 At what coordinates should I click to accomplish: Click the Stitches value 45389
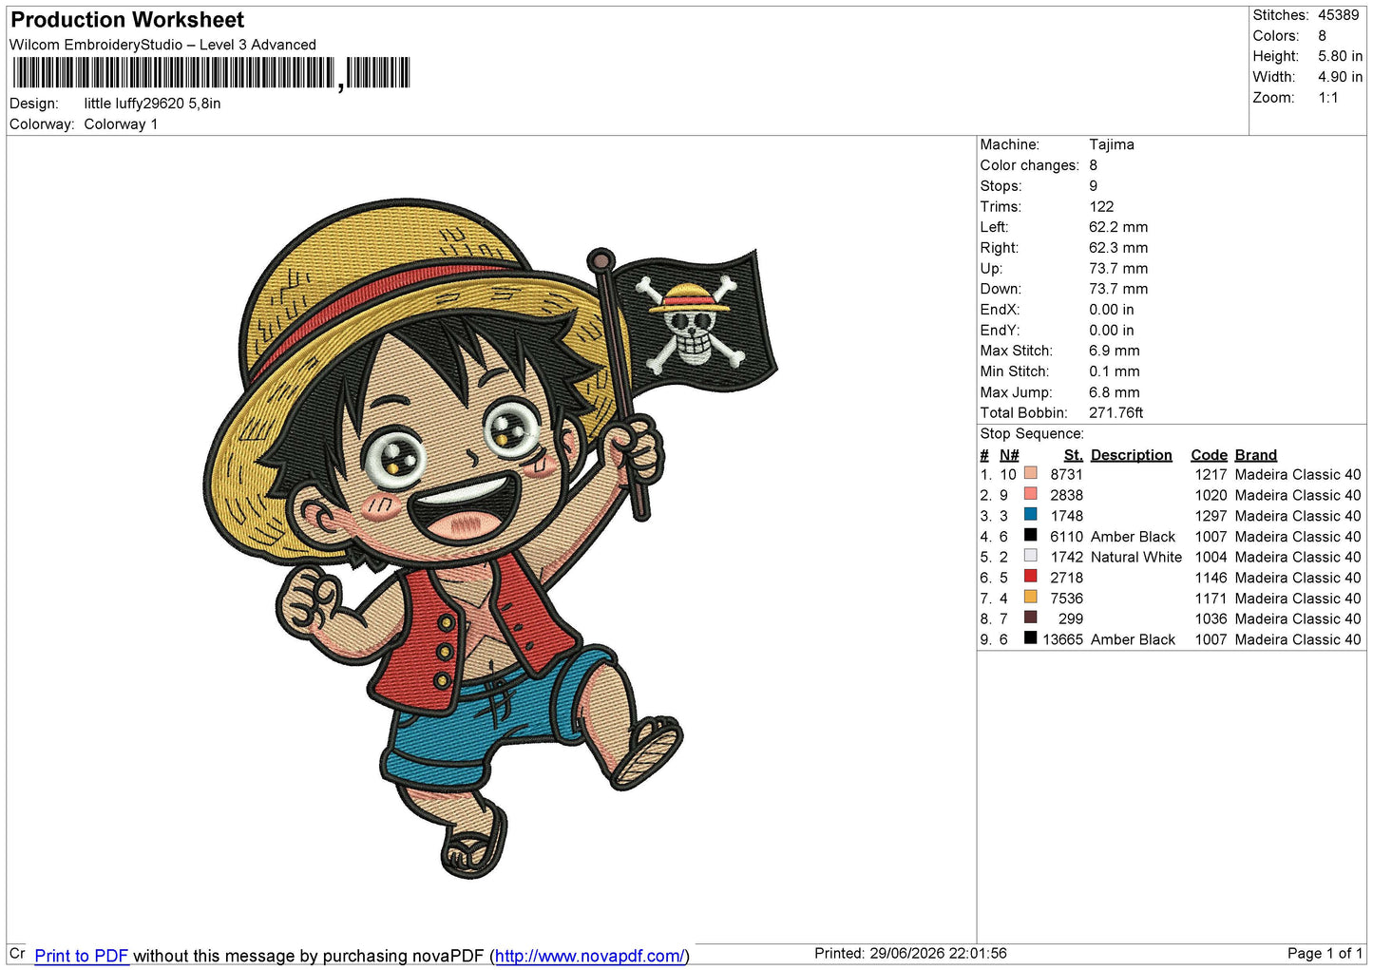(1339, 15)
